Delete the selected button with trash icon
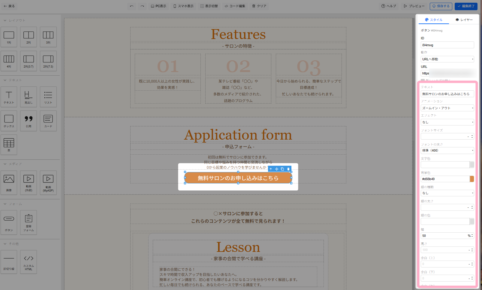The height and width of the screenshot is (290, 482). coord(288,169)
